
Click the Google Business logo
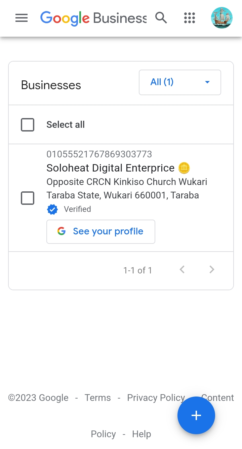click(93, 18)
